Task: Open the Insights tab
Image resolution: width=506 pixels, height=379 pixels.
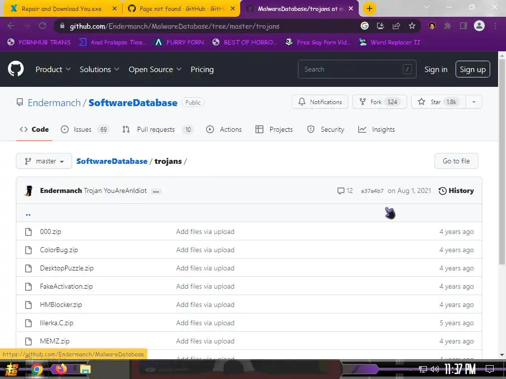Action: pyautogui.click(x=376, y=130)
